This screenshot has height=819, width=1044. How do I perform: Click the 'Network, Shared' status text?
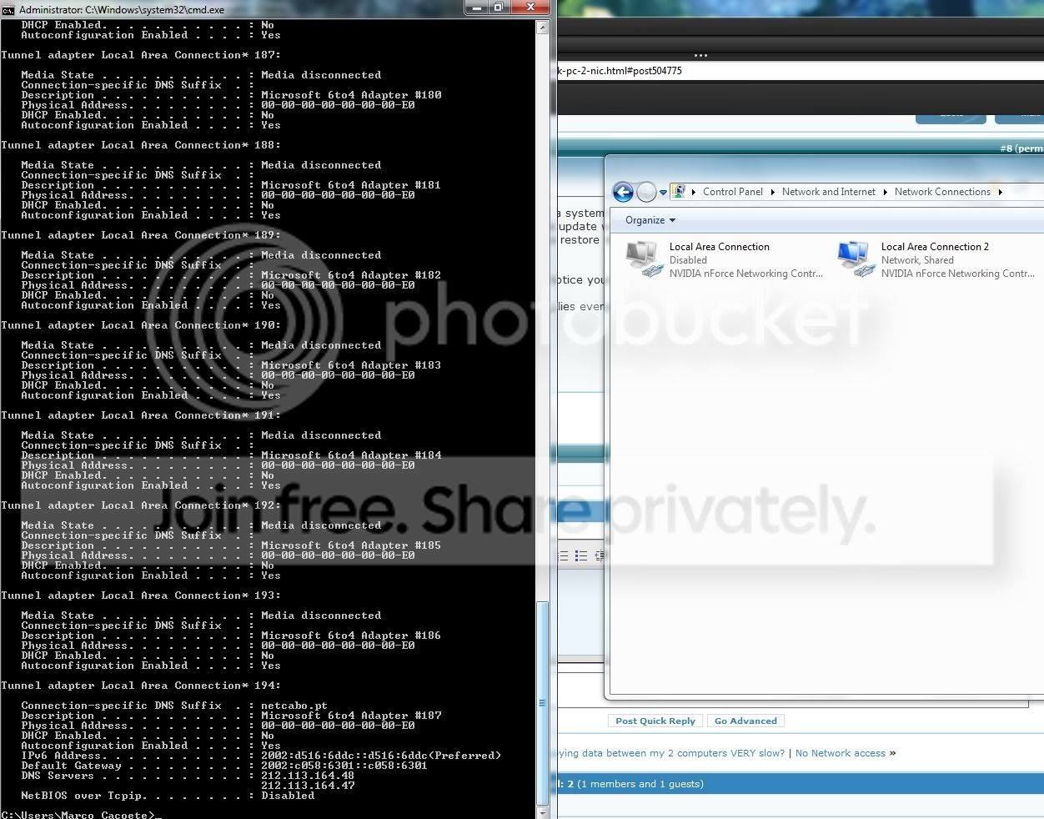click(x=917, y=260)
